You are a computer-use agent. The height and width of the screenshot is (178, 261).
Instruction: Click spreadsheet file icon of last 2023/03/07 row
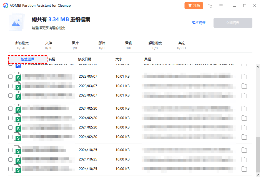click(17, 95)
